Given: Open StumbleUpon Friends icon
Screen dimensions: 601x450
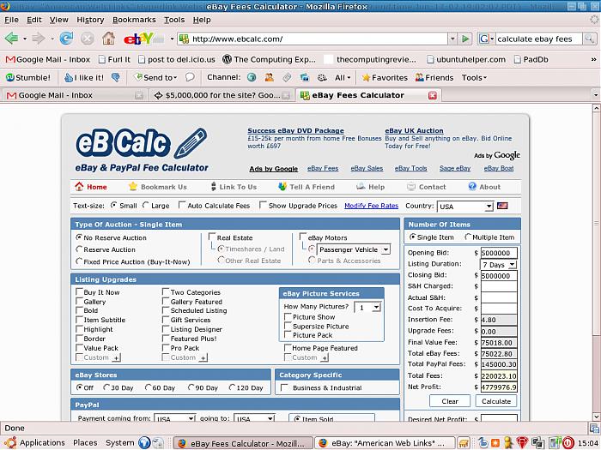Looking at the screenshot, I should click(434, 78).
